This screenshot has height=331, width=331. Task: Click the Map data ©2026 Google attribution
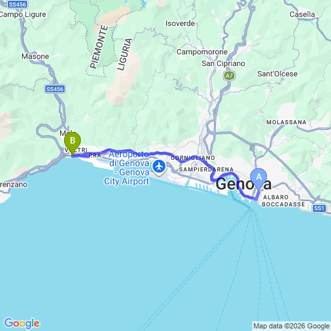[292, 326]
